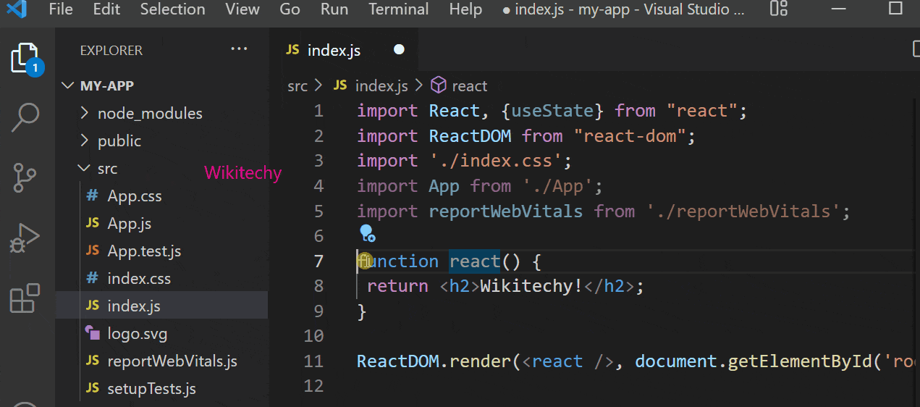
Task: Open the Terminal menu
Action: click(x=399, y=9)
